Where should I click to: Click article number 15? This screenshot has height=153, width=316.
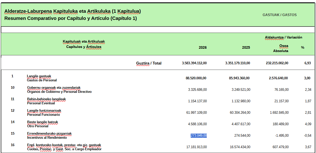pos(13,134)
